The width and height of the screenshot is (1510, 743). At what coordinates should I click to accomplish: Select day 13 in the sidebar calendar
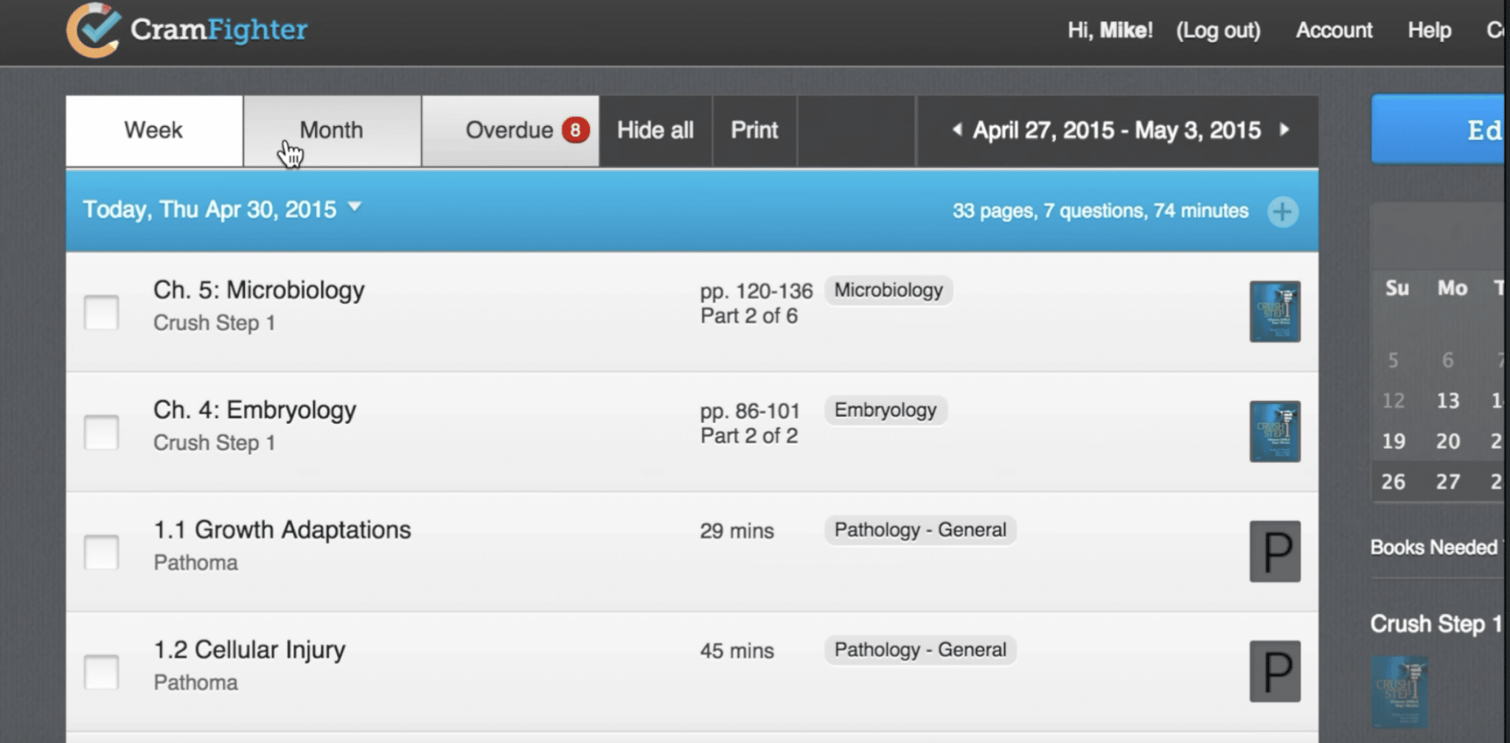click(1447, 400)
